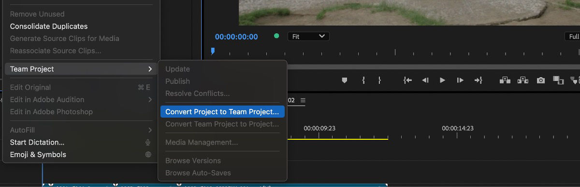Expand Edit in Adobe Audition submenu
580x187 pixels.
coord(81,99)
